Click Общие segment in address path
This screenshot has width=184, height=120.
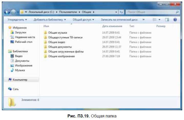click(x=86, y=12)
